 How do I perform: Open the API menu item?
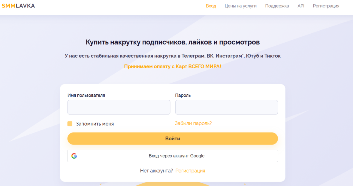click(x=301, y=6)
